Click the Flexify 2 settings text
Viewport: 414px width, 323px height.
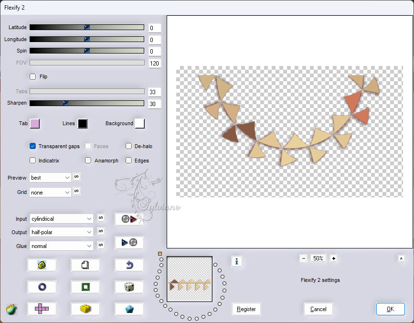tap(320, 280)
